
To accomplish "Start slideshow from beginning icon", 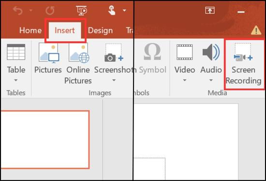I will tap(82, 11).
